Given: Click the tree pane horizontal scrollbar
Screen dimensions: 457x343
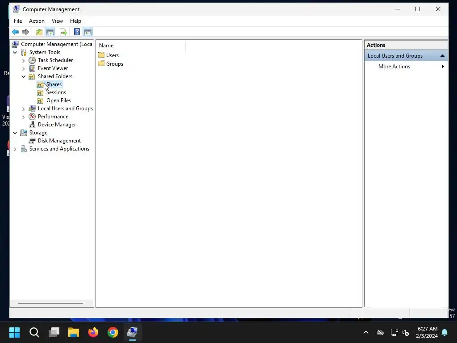Looking at the screenshot, I should coord(50,303).
